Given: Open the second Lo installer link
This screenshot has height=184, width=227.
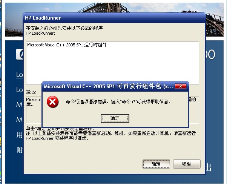Looking at the screenshot, I should tap(19, 90).
